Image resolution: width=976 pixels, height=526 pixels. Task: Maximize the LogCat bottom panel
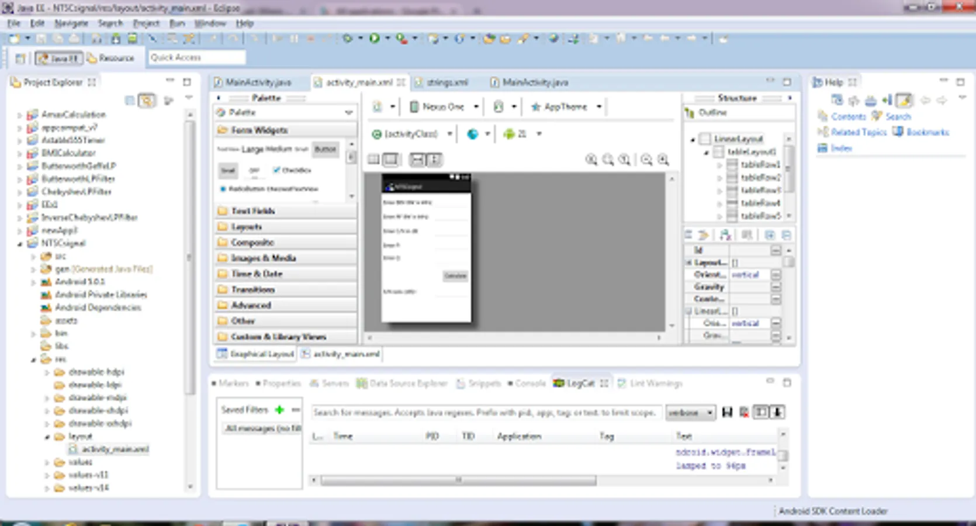point(787,383)
